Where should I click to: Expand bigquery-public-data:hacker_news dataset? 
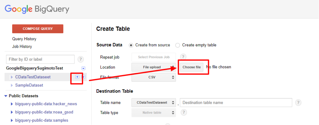(12, 104)
